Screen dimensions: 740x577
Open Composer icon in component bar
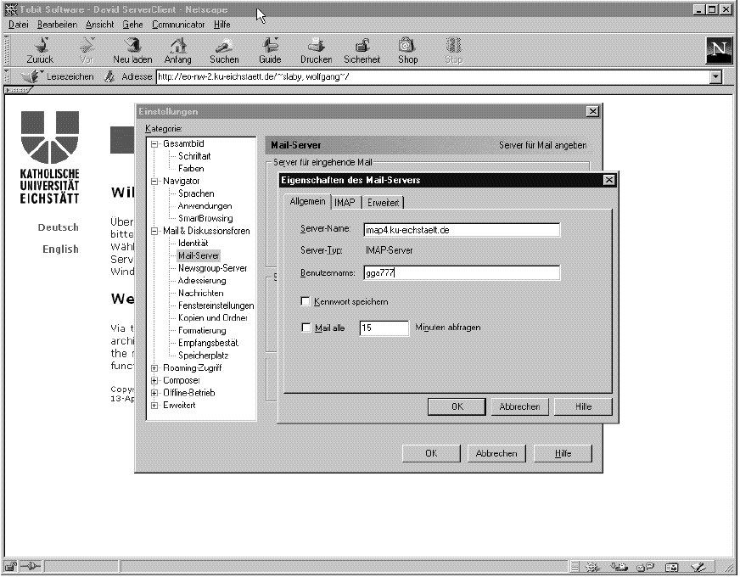pyautogui.click(x=698, y=567)
